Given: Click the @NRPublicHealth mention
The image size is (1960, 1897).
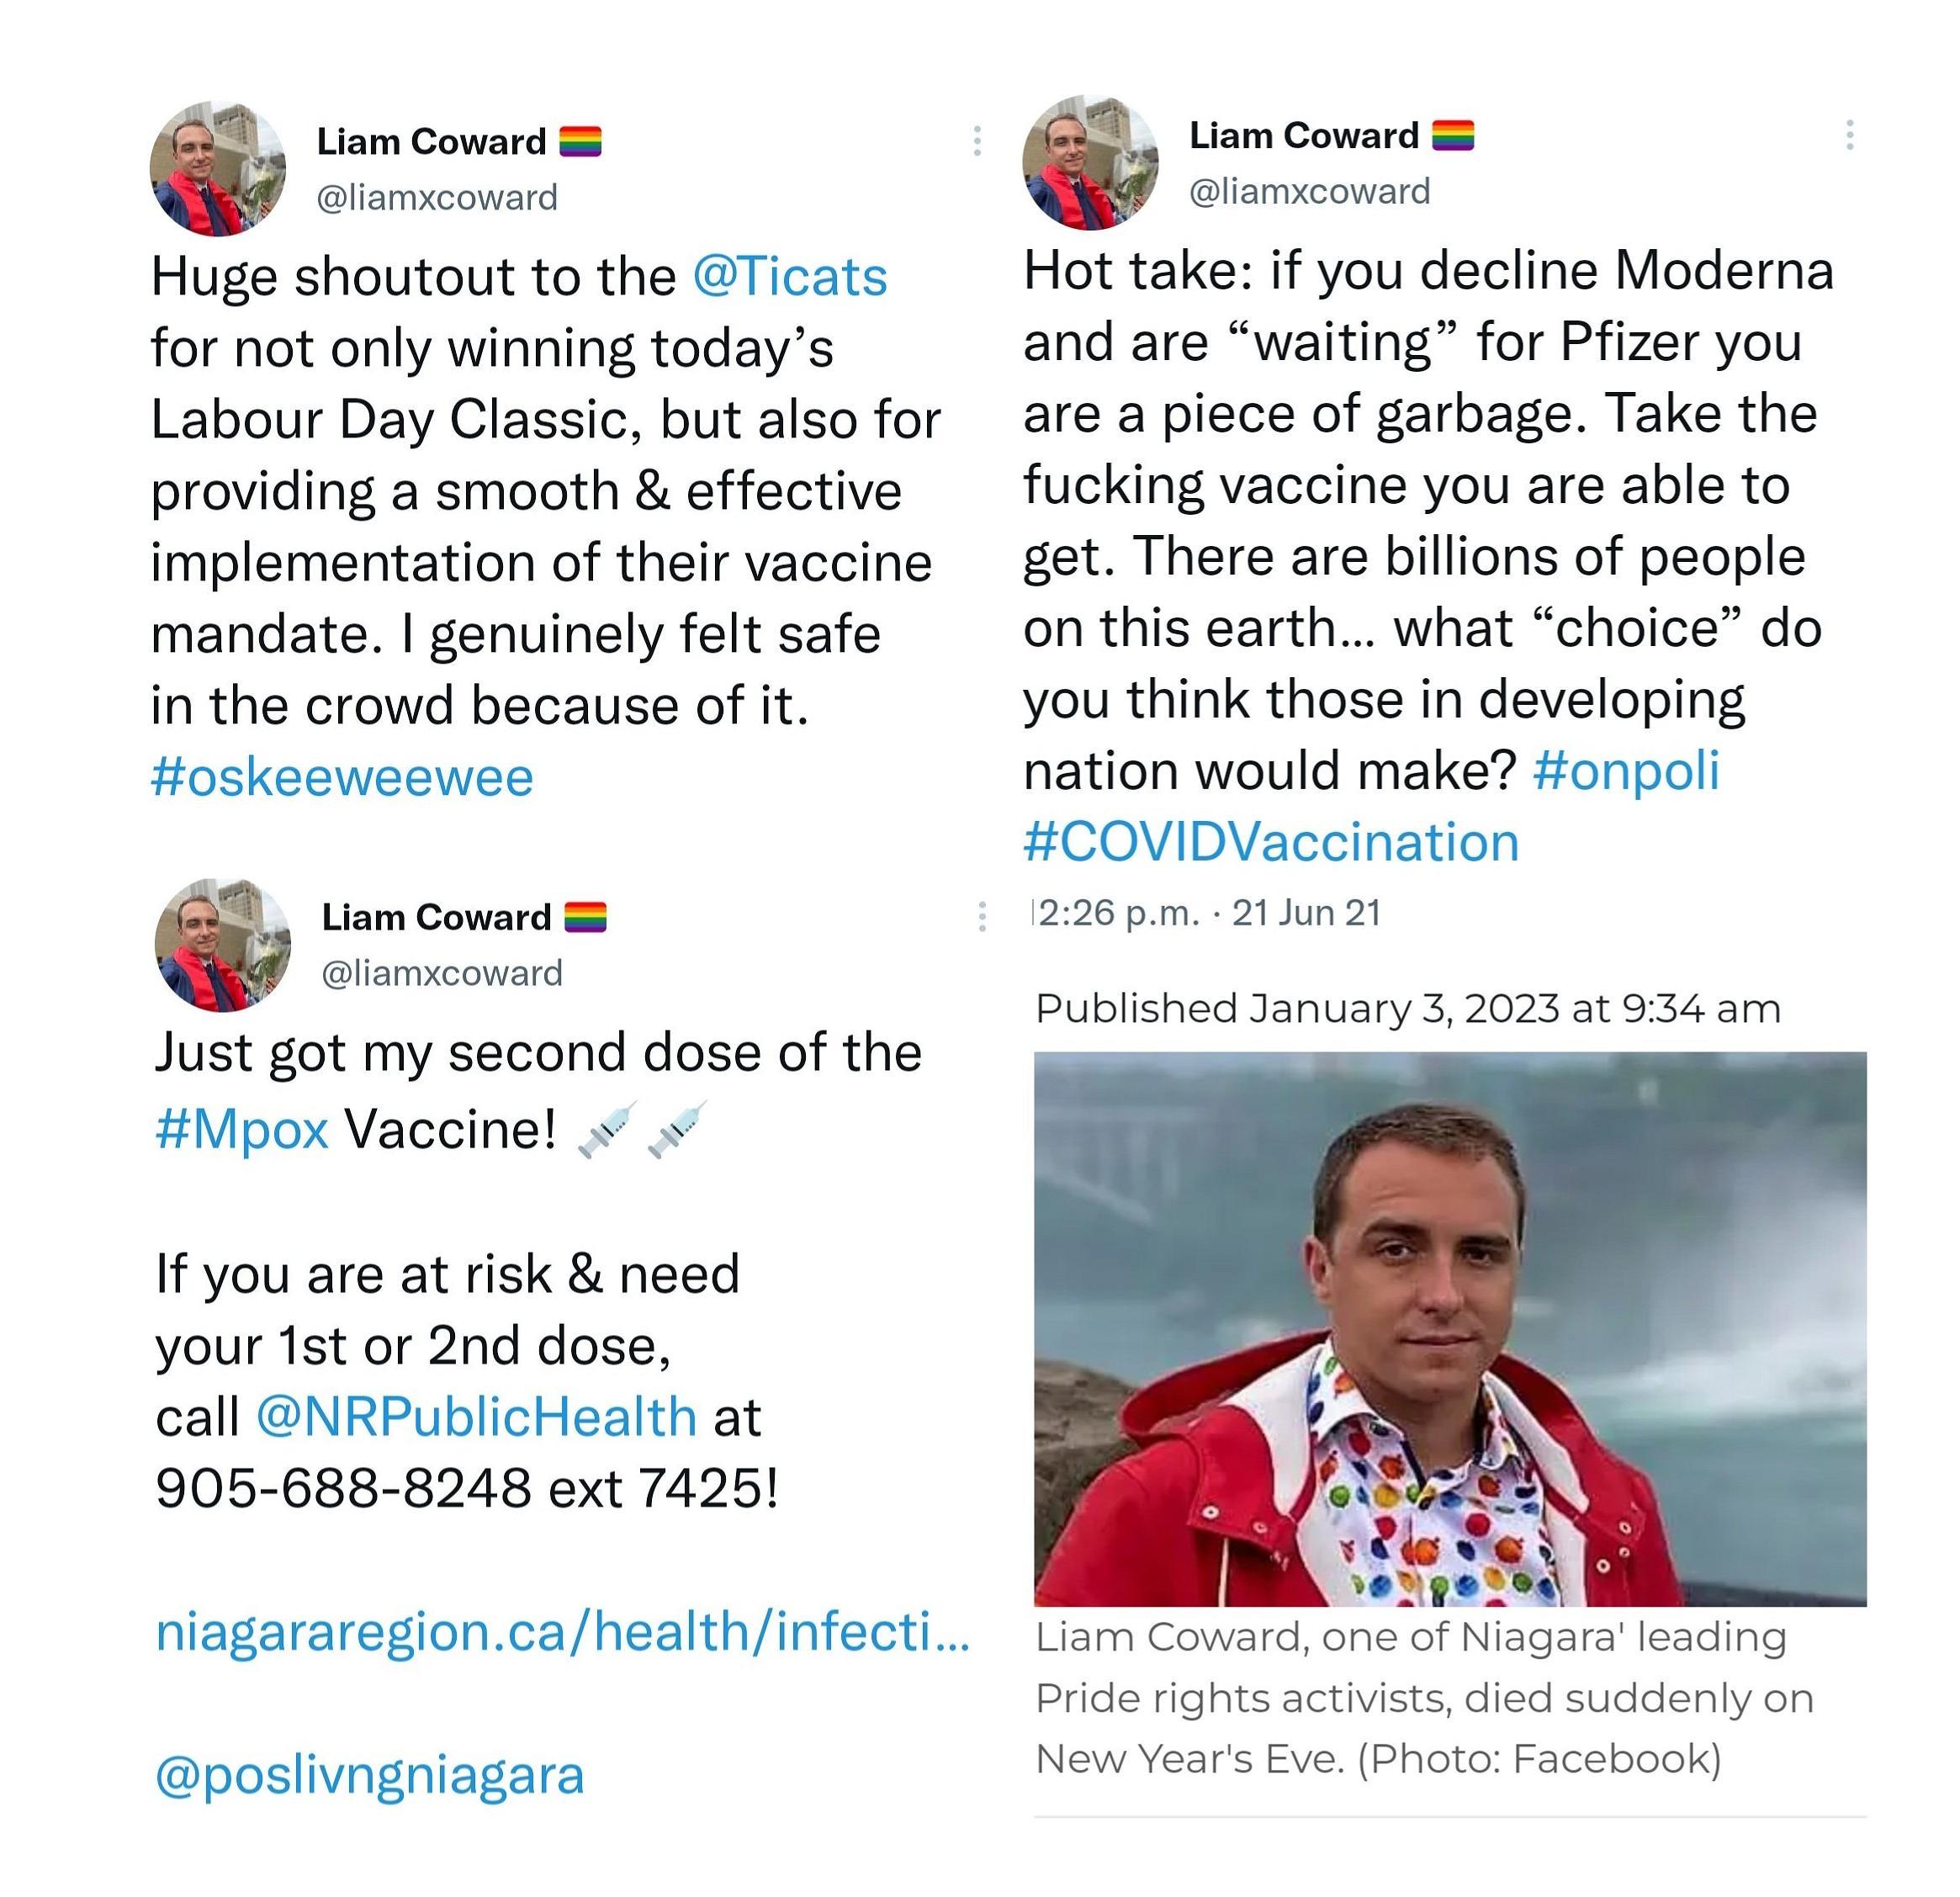Looking at the screenshot, I should 476,1416.
